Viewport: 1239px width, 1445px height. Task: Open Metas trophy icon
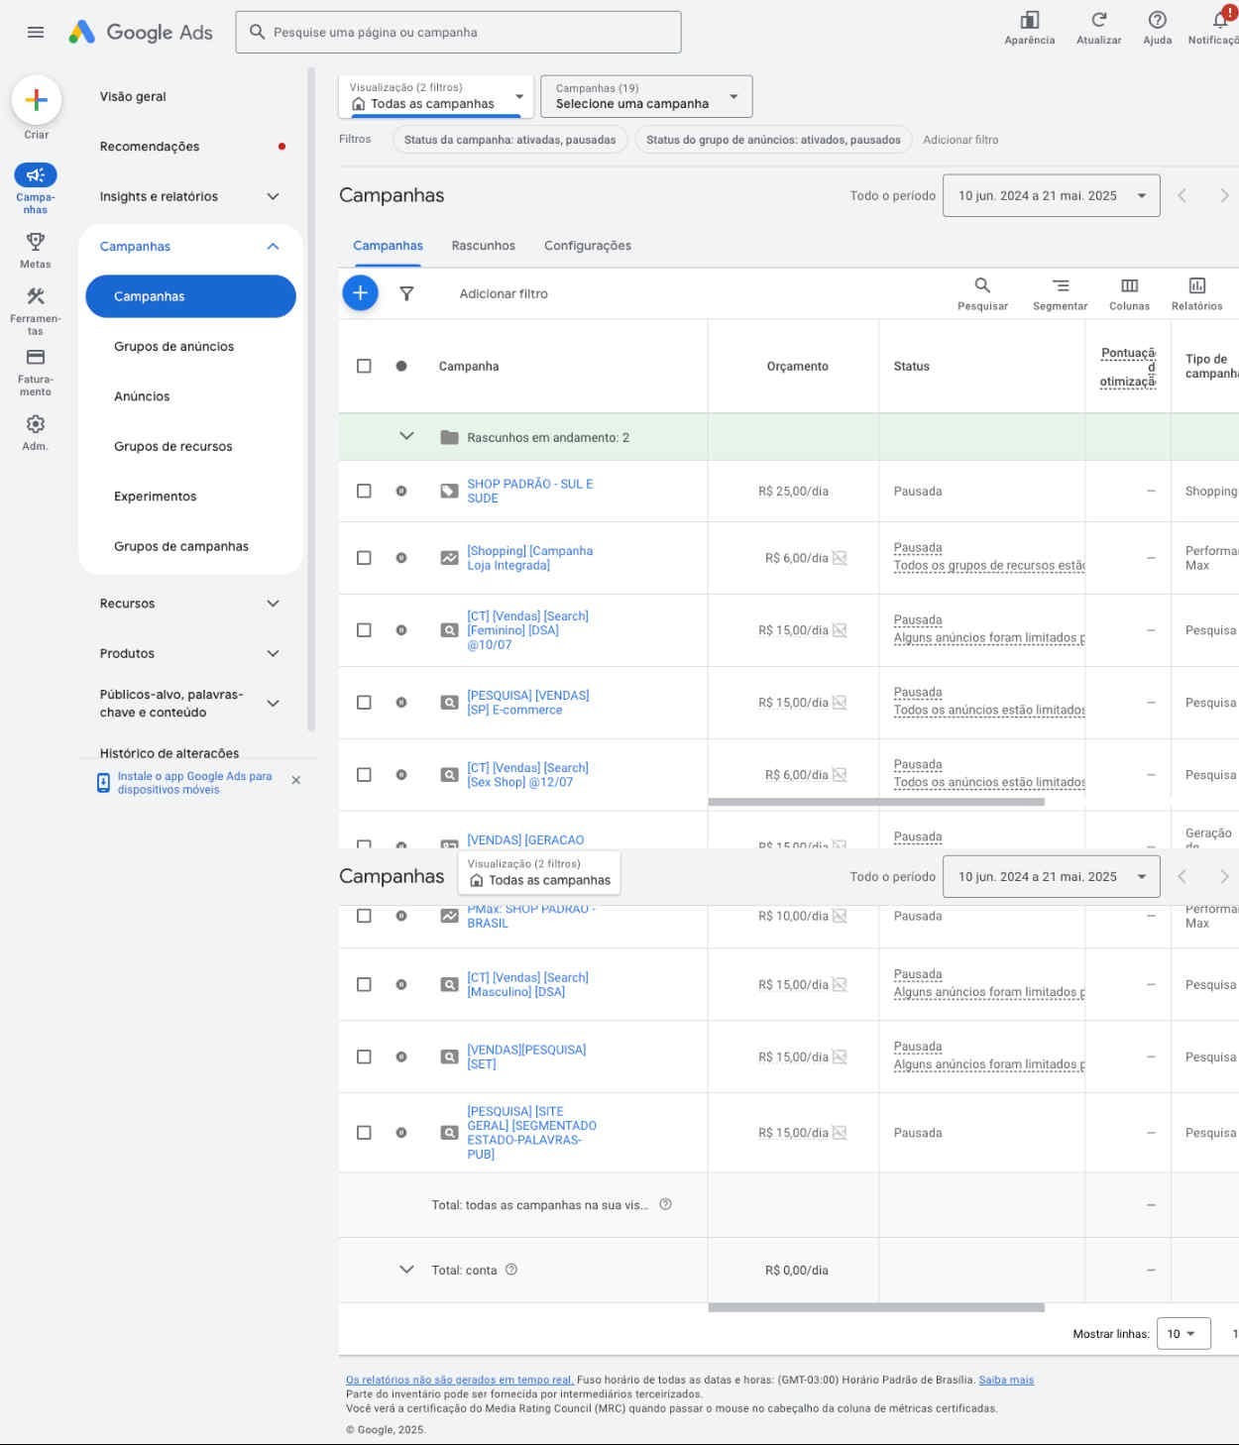pyautogui.click(x=36, y=242)
